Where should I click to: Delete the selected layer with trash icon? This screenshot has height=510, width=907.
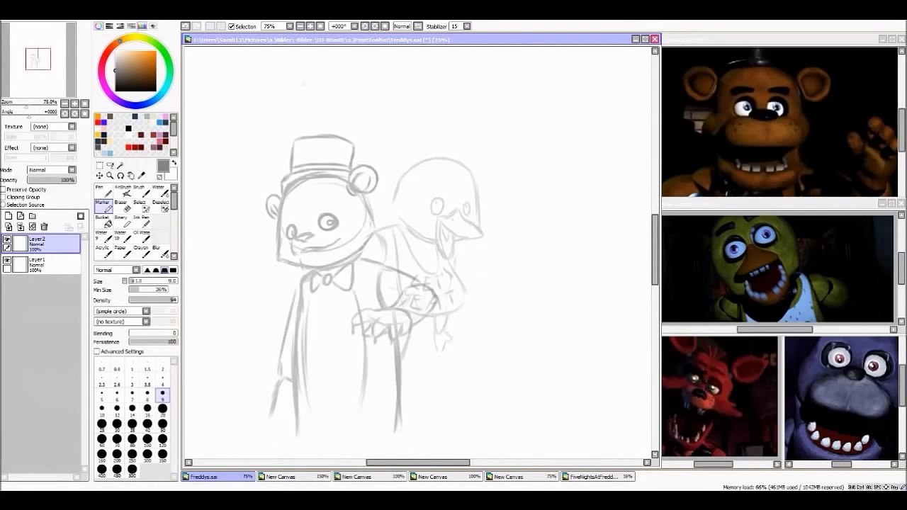pyautogui.click(x=44, y=227)
